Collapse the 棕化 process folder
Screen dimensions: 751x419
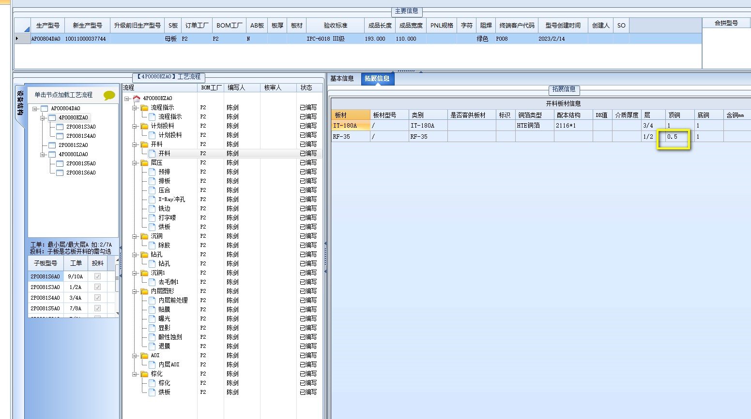coord(135,374)
